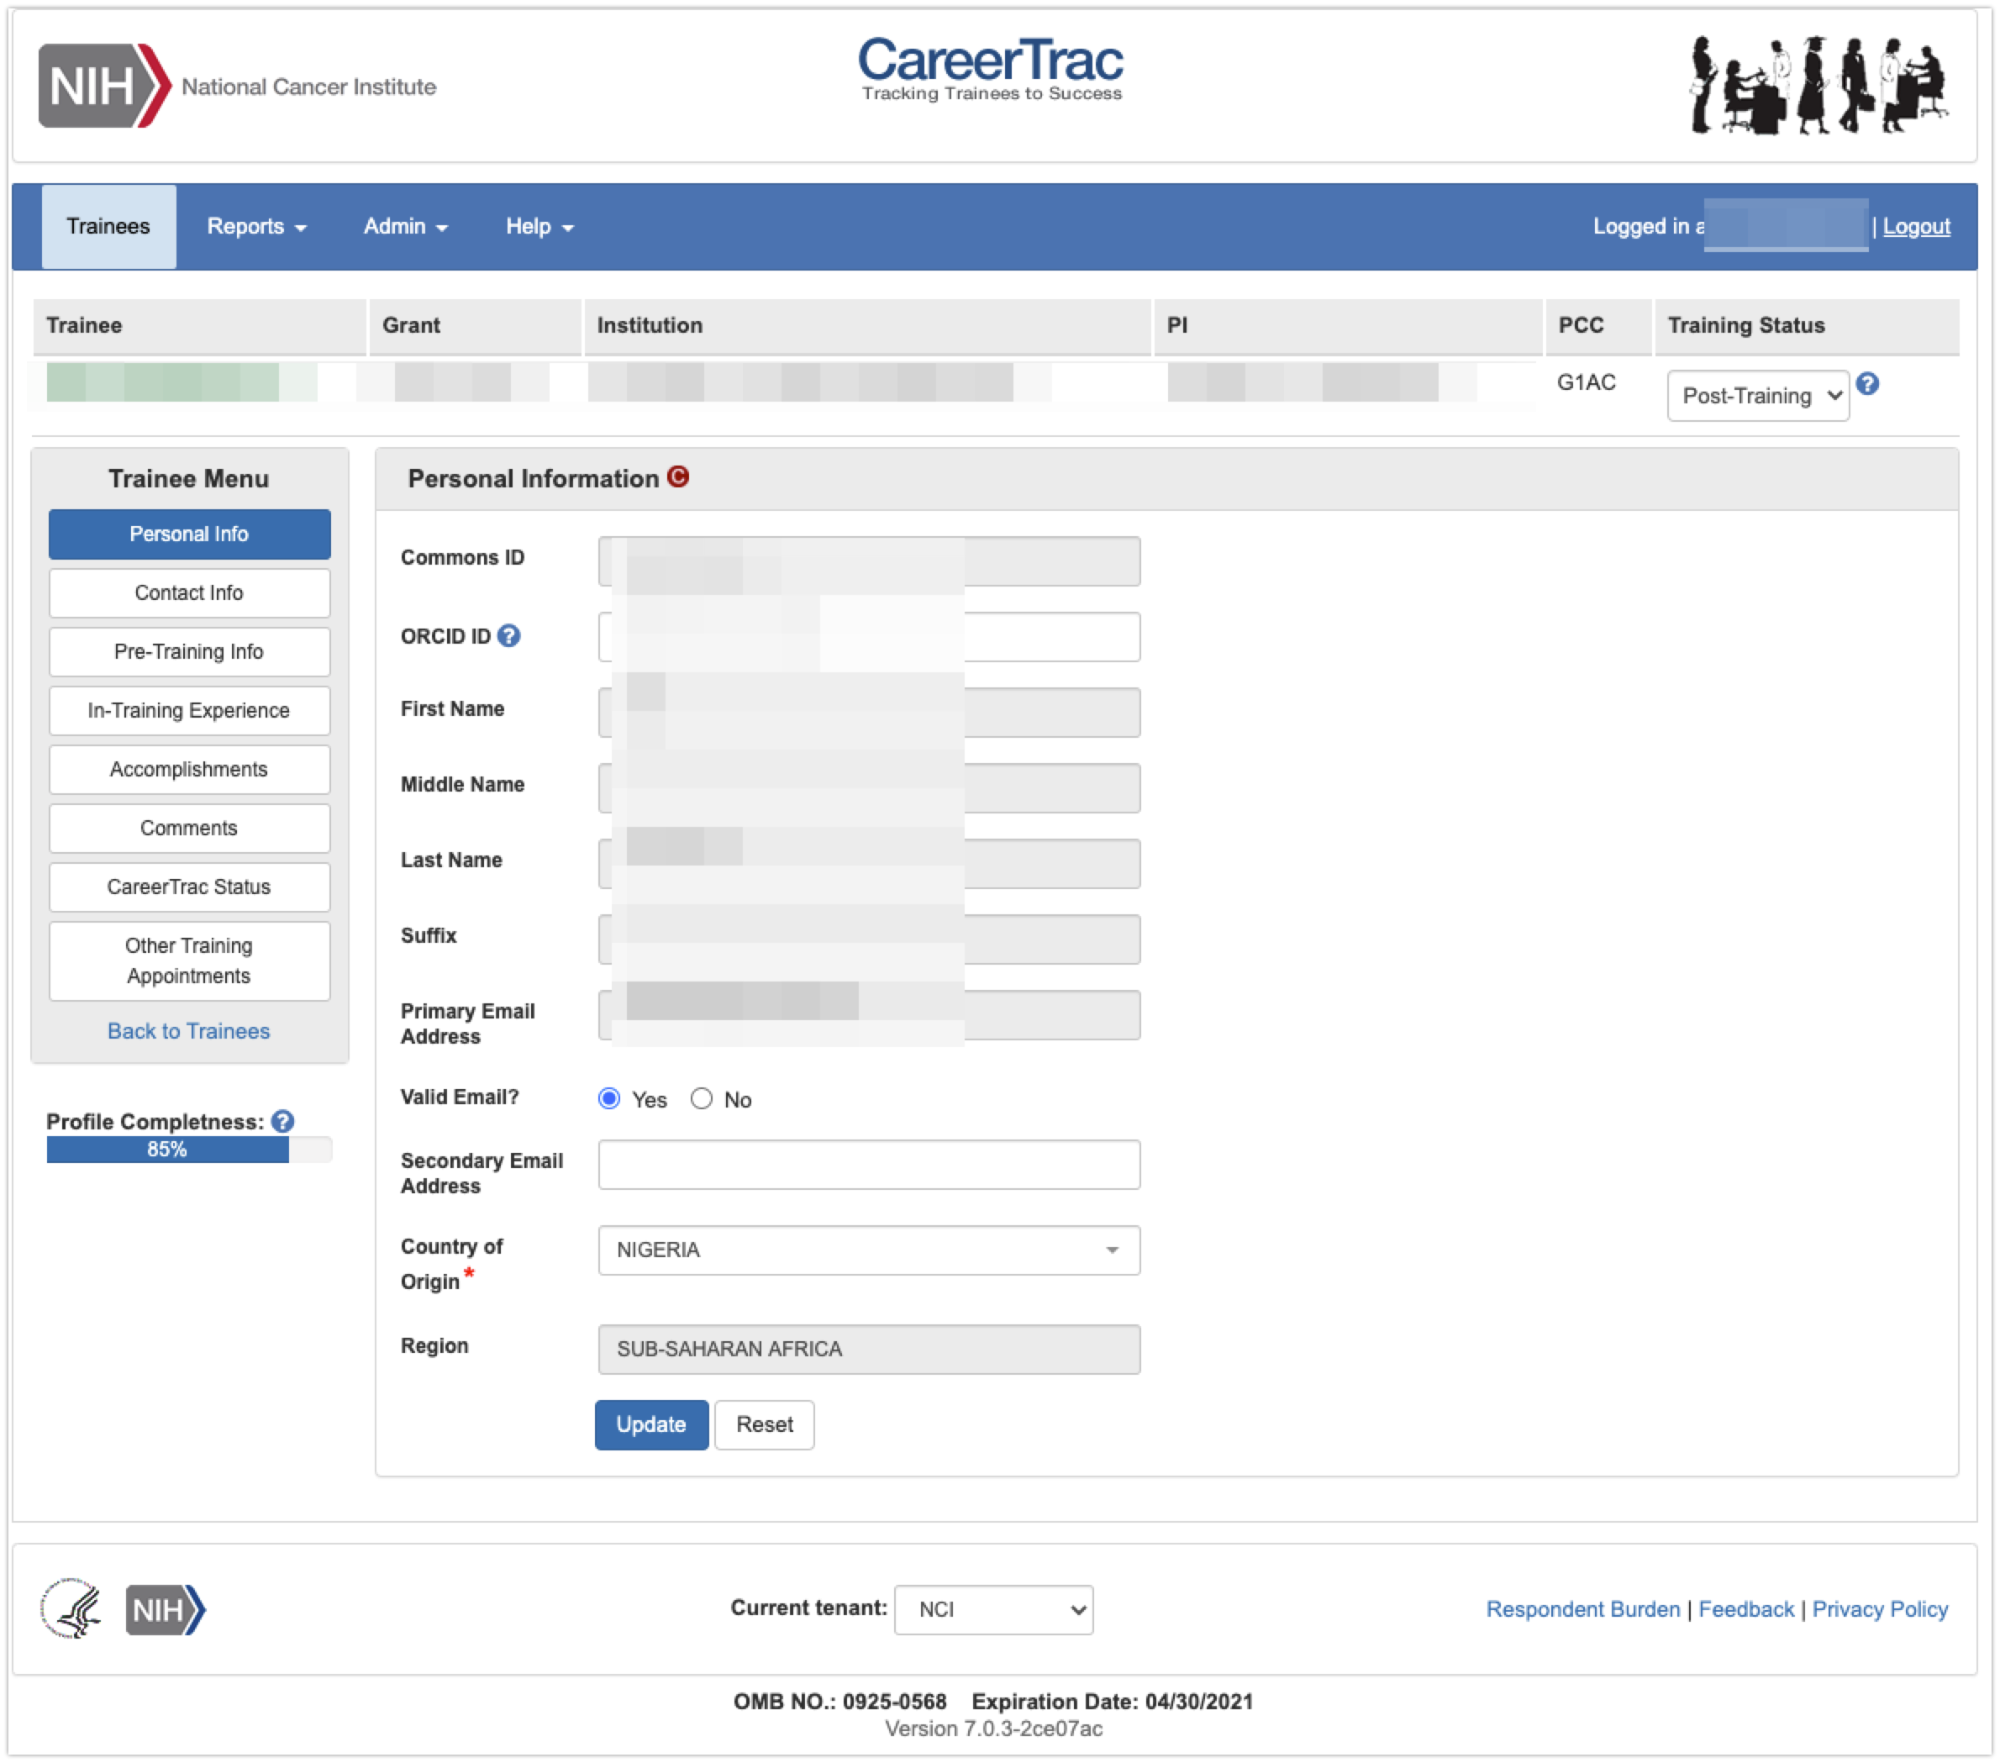
Task: Open the Admin menu
Action: point(405,226)
